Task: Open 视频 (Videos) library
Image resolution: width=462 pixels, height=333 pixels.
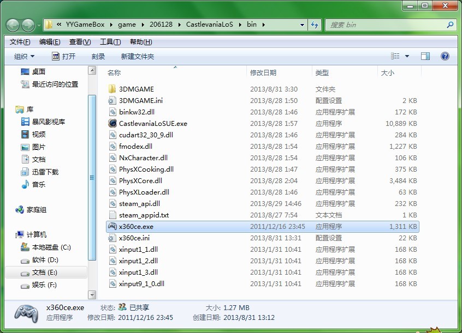Action: [39, 135]
